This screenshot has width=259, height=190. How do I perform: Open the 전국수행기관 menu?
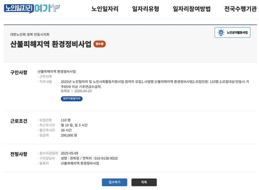point(240,8)
